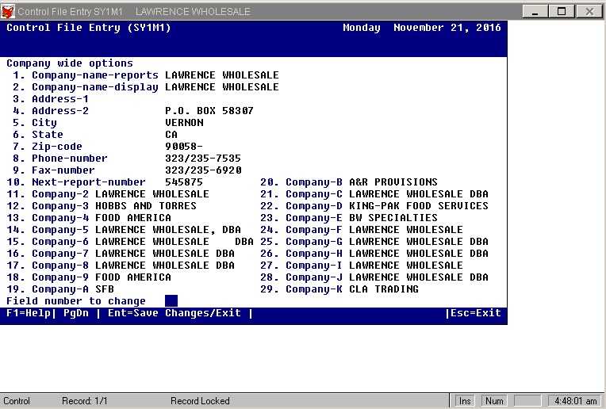Click the Field number to change input
The image size is (606, 409).
(x=171, y=301)
